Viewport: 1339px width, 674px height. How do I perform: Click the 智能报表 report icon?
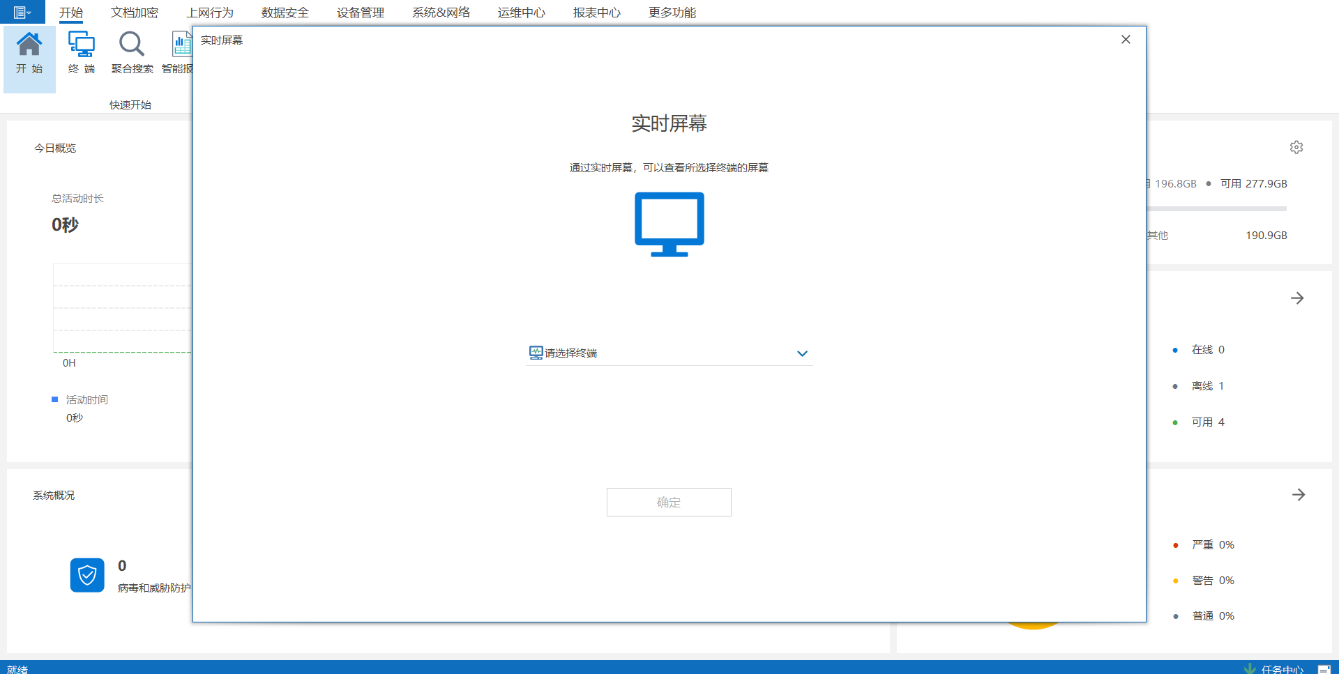tap(181, 43)
